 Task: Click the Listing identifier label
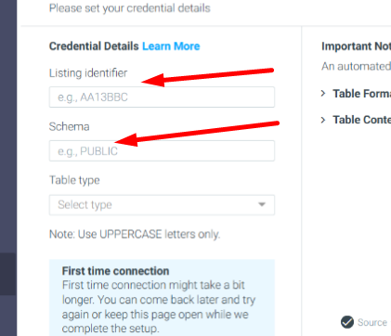point(88,73)
